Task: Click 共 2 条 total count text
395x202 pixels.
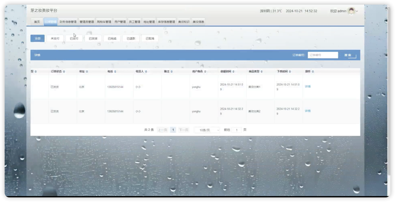Action: (x=149, y=130)
